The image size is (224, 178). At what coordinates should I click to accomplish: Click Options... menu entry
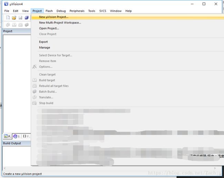[x=128, y=67]
